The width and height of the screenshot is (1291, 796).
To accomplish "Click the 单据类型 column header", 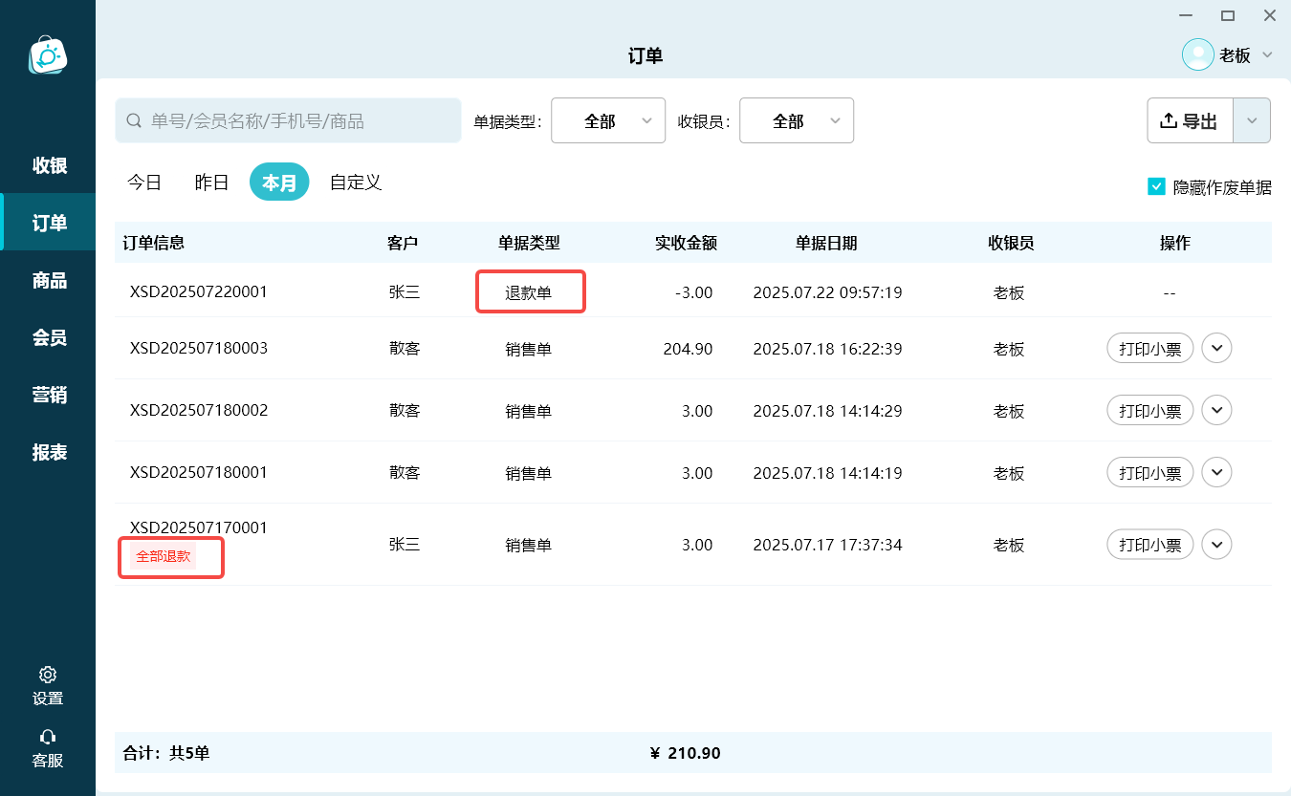I will (x=529, y=243).
